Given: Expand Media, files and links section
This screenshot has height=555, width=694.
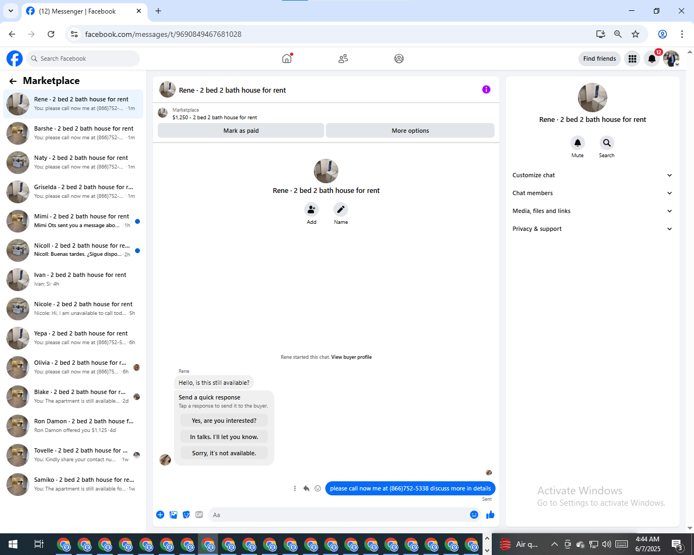Looking at the screenshot, I should [x=592, y=211].
